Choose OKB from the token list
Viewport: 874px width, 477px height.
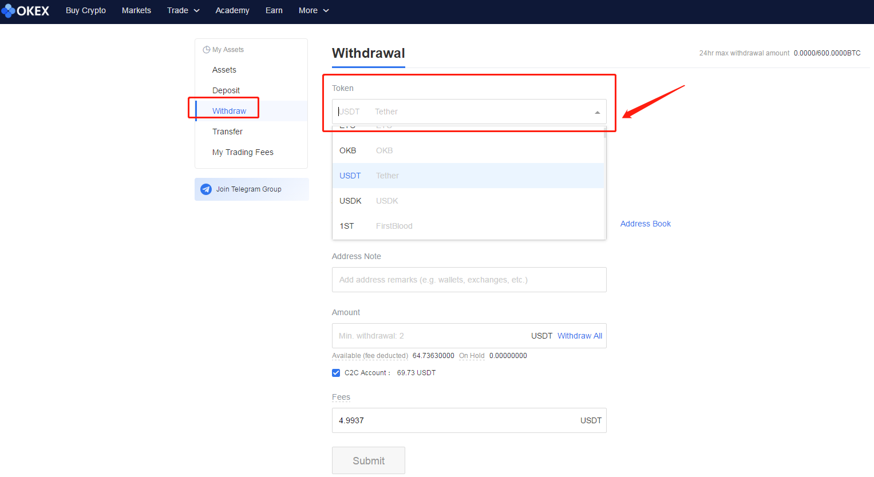click(468, 150)
